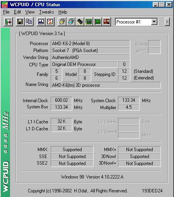This screenshot has height=197, width=174.
Task: Click the Name String AMD-K6(tm) 3D processor field
Action: click(x=106, y=85)
